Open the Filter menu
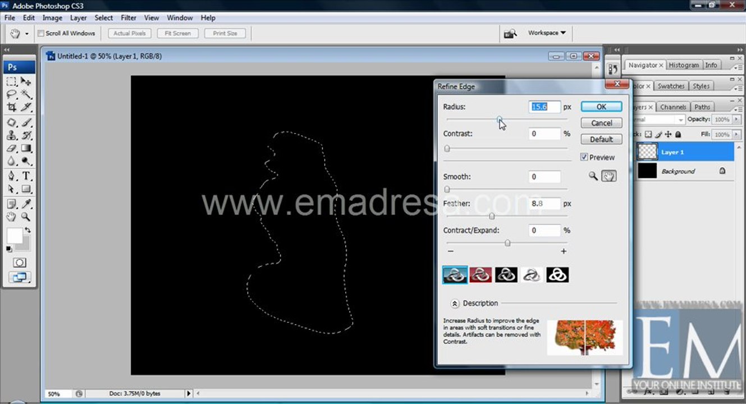 (129, 18)
